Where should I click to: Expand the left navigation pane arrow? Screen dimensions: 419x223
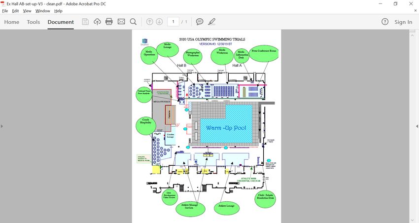(2, 126)
